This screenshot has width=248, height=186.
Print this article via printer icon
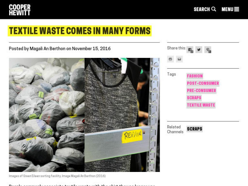point(170,59)
